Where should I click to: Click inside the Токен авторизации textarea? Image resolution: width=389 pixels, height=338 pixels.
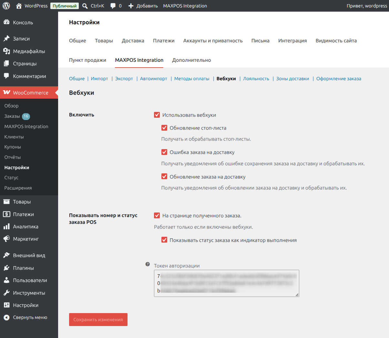click(x=227, y=283)
